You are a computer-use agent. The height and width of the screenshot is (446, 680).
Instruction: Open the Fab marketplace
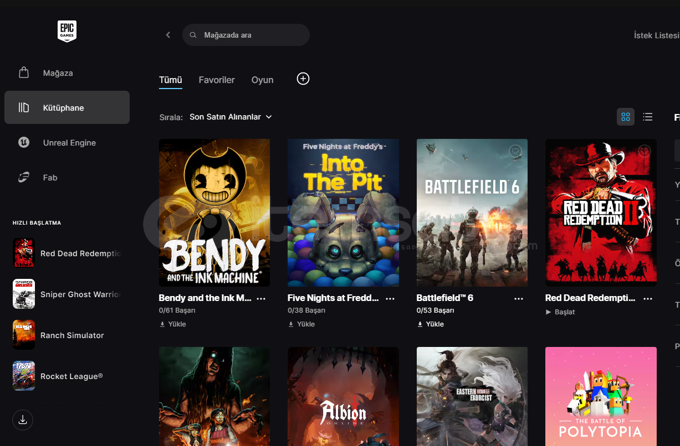(50, 178)
